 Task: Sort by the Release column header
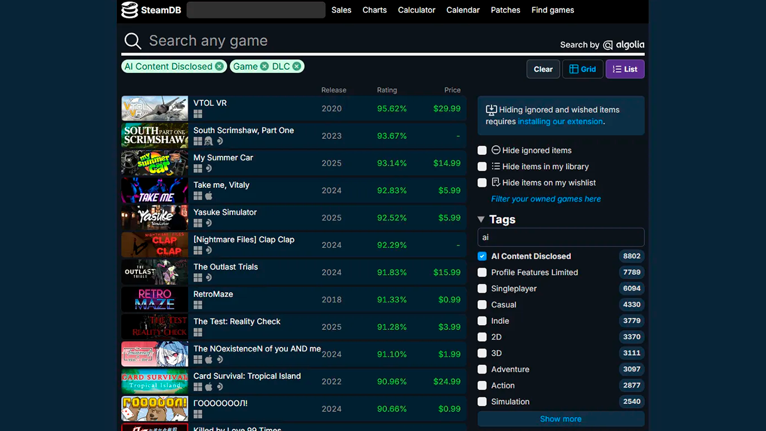(334, 90)
